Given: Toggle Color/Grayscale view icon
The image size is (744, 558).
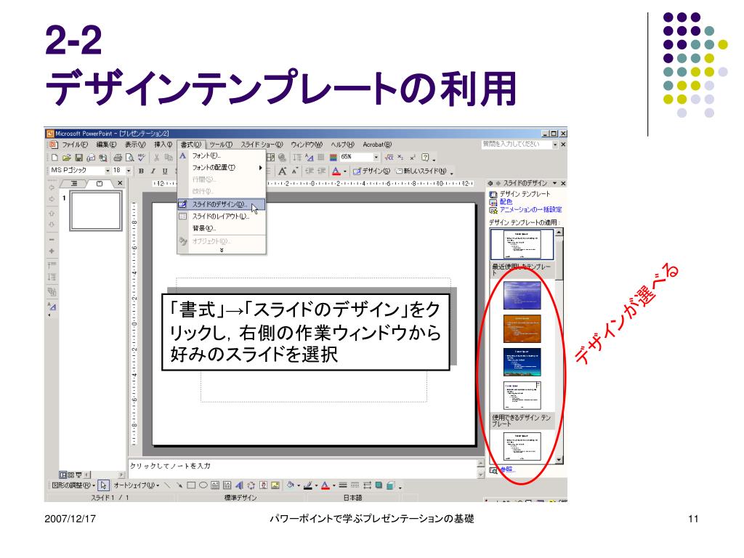Looking at the screenshot, I should (x=333, y=157).
